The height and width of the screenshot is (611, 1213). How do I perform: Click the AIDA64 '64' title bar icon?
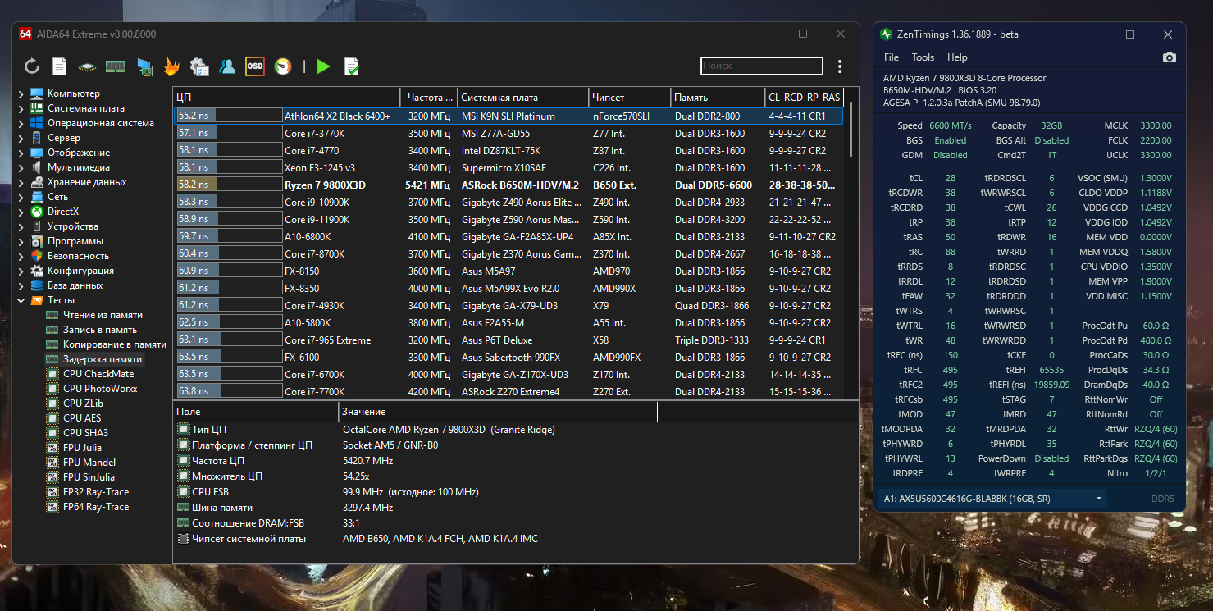click(25, 34)
